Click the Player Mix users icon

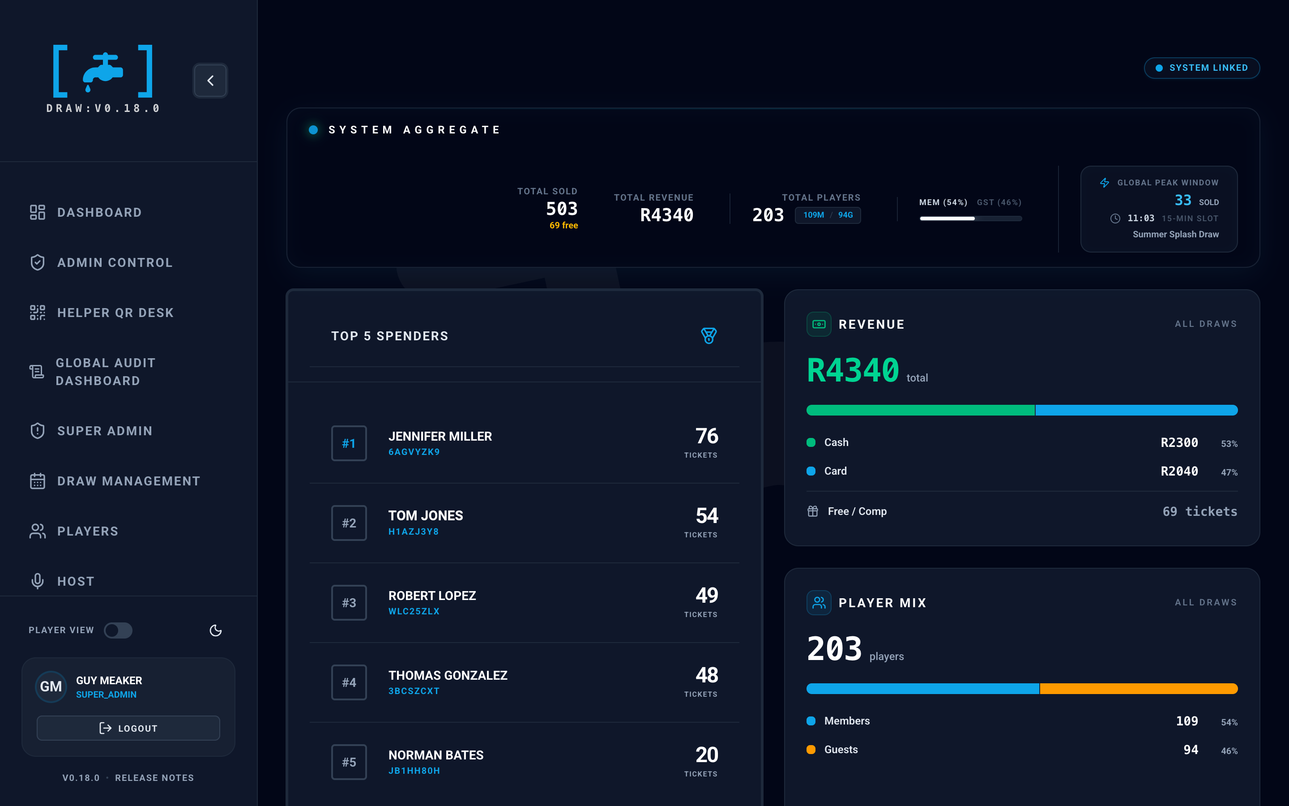pyautogui.click(x=819, y=602)
